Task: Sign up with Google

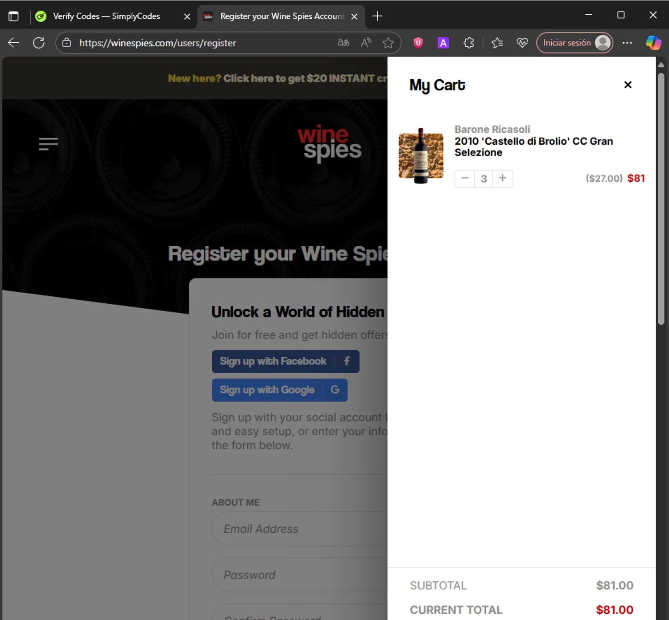Action: (x=280, y=390)
